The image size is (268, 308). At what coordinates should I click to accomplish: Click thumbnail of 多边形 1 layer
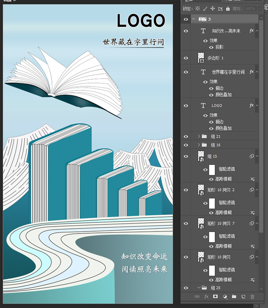(201, 58)
